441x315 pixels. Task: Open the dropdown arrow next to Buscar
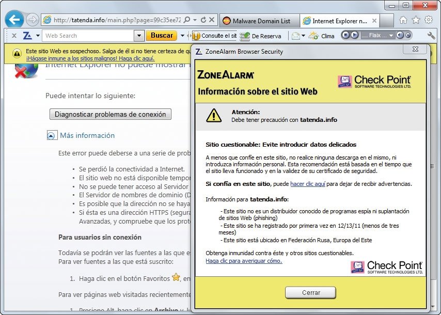[x=182, y=36]
